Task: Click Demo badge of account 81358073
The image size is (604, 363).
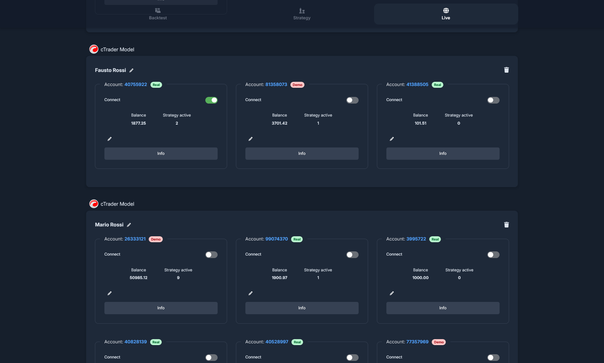Action: coord(297,85)
